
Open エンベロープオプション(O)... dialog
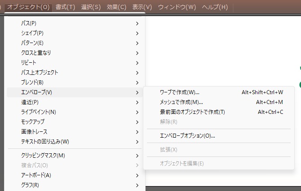(219, 136)
